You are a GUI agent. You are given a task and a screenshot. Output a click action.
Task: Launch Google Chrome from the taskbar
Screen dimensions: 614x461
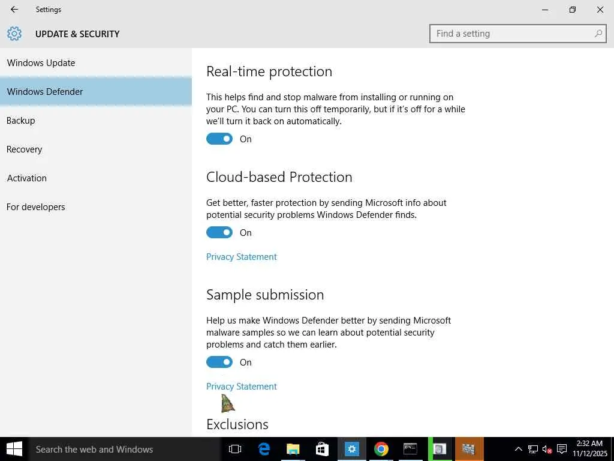(381, 449)
